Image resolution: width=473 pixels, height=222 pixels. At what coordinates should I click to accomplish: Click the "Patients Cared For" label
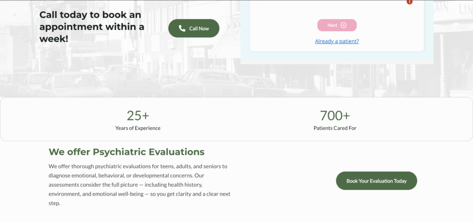tap(335, 128)
